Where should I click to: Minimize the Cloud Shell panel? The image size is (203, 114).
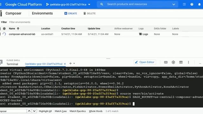pos(200,63)
